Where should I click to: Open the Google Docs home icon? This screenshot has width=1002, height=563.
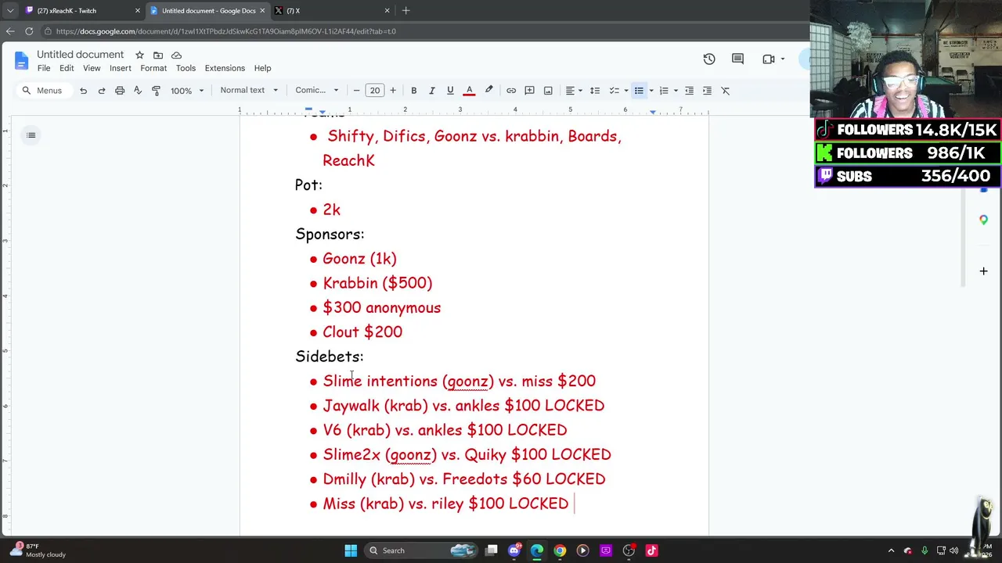21,60
